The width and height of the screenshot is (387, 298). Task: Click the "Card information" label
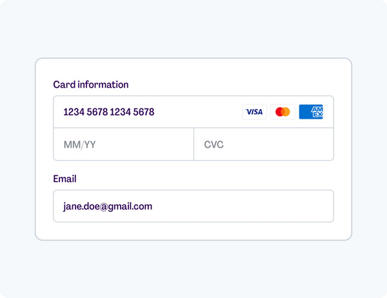(91, 84)
